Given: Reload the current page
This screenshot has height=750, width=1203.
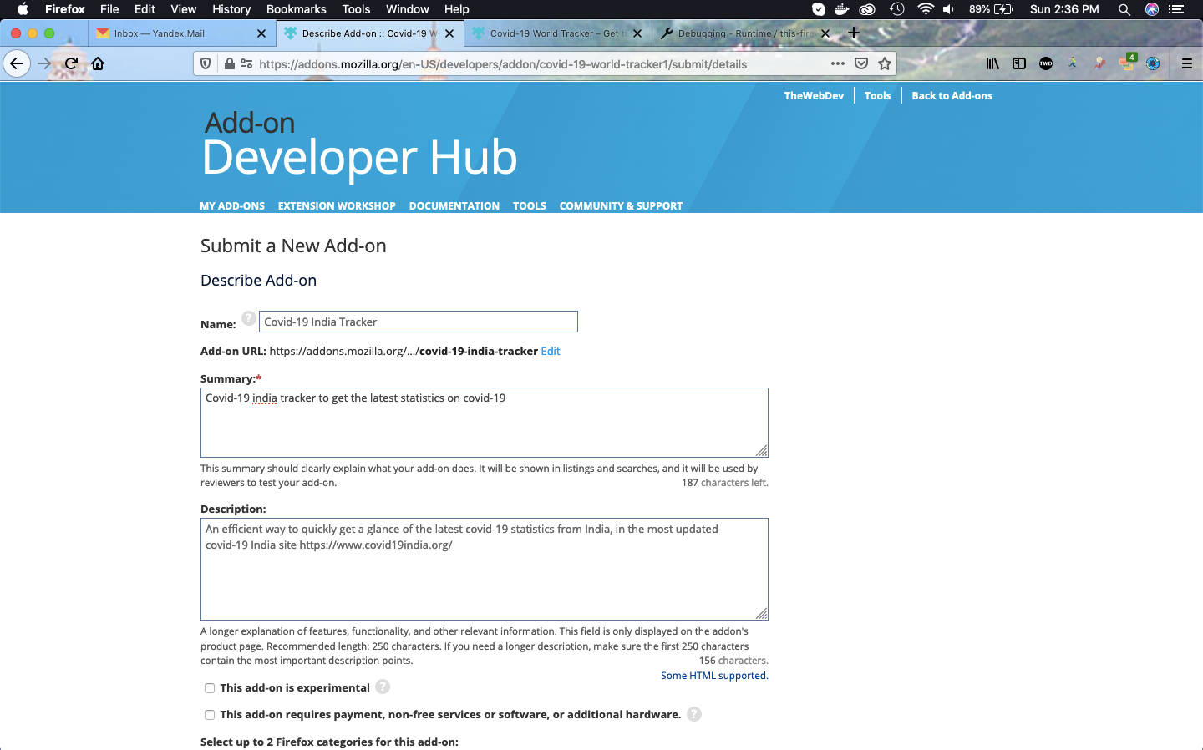Looking at the screenshot, I should pos(72,63).
